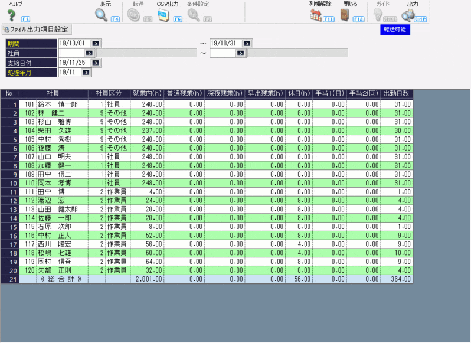The height and width of the screenshot is (343, 471).
Task: Close with the 閉じる door icon
Action: [345, 15]
